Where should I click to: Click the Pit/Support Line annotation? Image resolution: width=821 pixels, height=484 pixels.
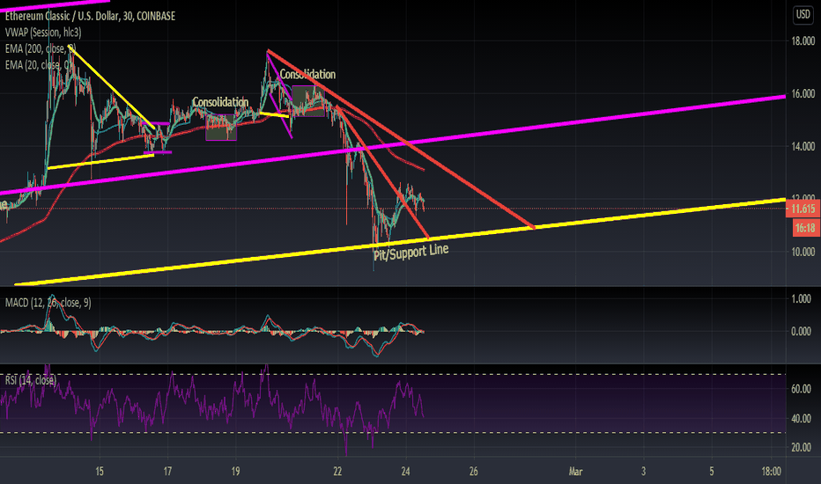(x=411, y=252)
